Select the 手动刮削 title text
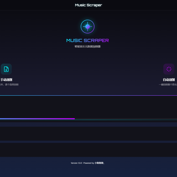 click(6, 80)
